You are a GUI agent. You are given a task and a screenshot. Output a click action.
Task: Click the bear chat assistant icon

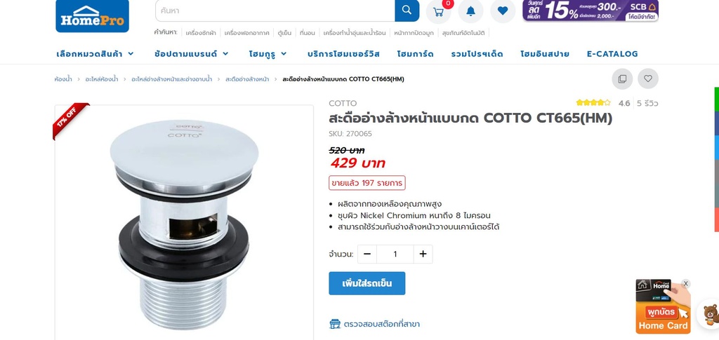point(710,314)
